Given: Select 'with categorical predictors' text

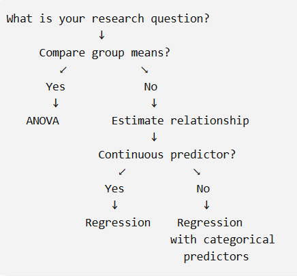Looking at the screenshot, I should 223,248.
